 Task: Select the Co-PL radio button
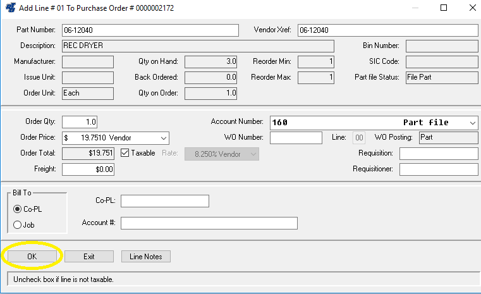pos(17,209)
